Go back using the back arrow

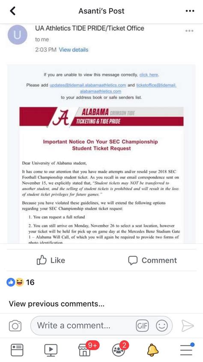pyautogui.click(x=13, y=11)
